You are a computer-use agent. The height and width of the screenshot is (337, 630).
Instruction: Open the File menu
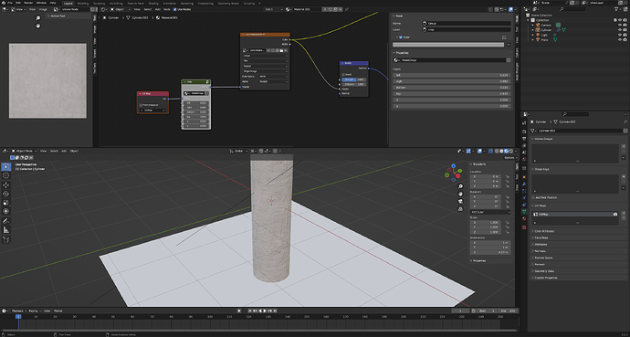[10, 3]
